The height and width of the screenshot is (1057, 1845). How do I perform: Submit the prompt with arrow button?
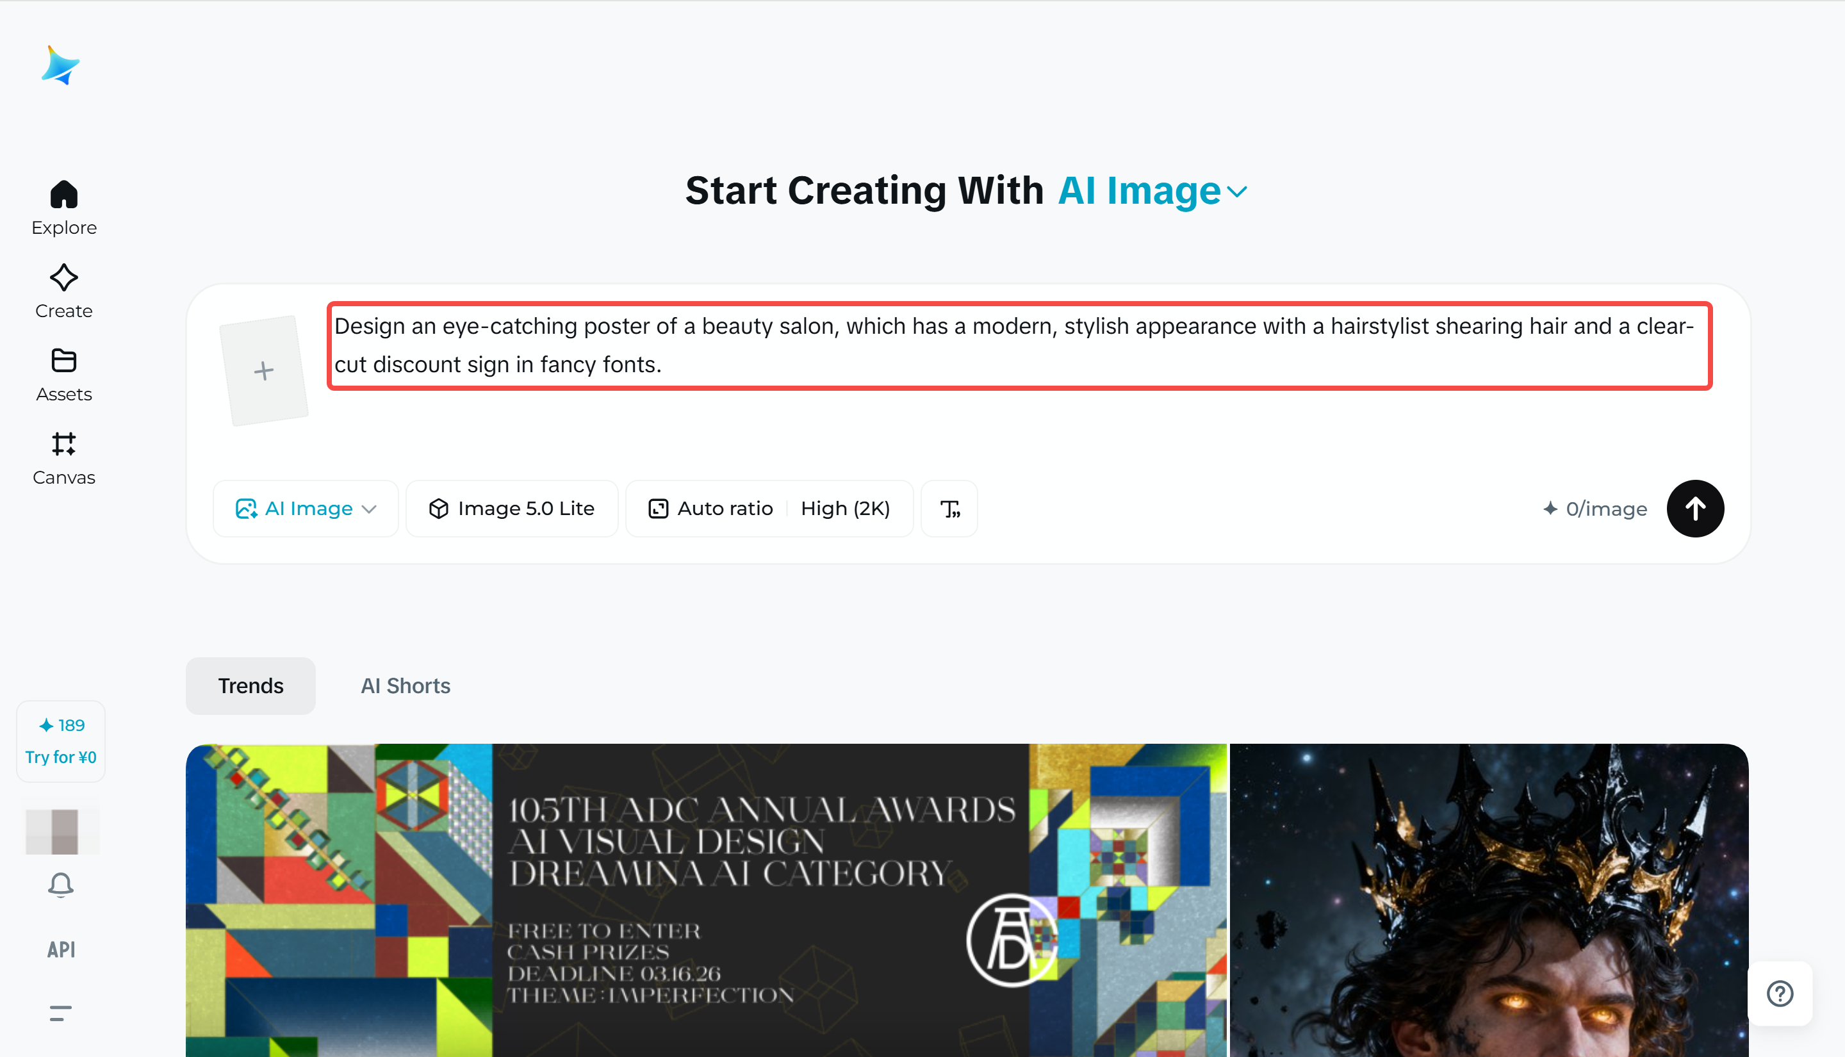coord(1694,508)
